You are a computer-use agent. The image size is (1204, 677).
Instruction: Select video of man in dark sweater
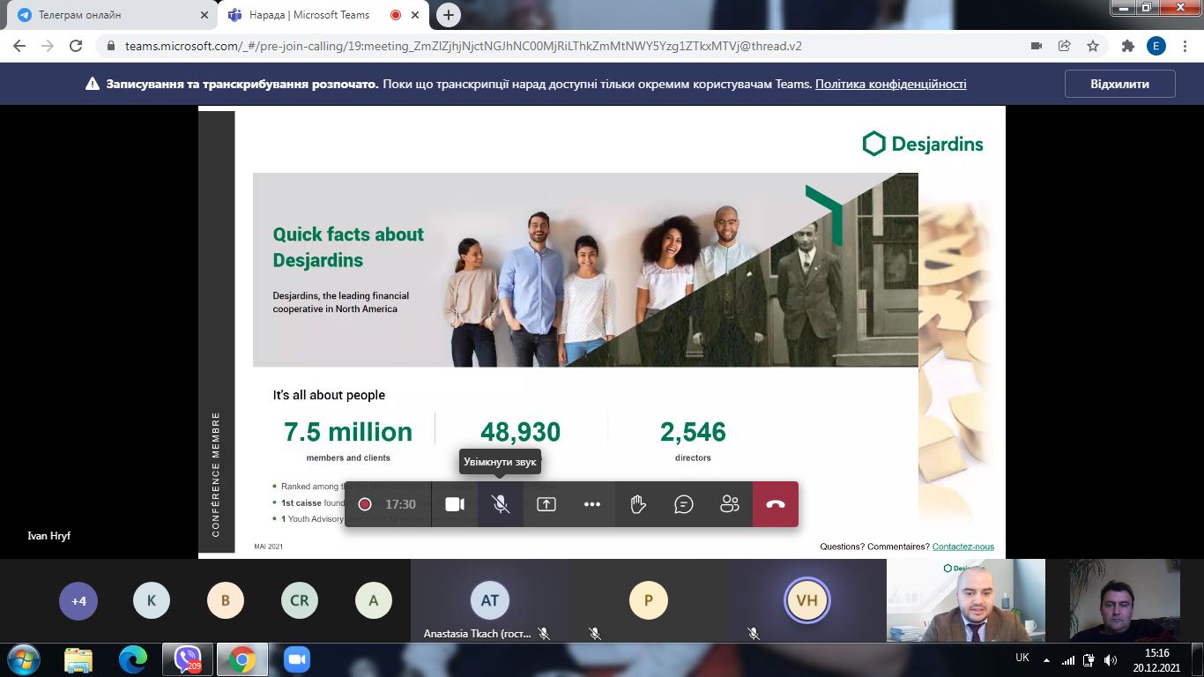point(1125,600)
